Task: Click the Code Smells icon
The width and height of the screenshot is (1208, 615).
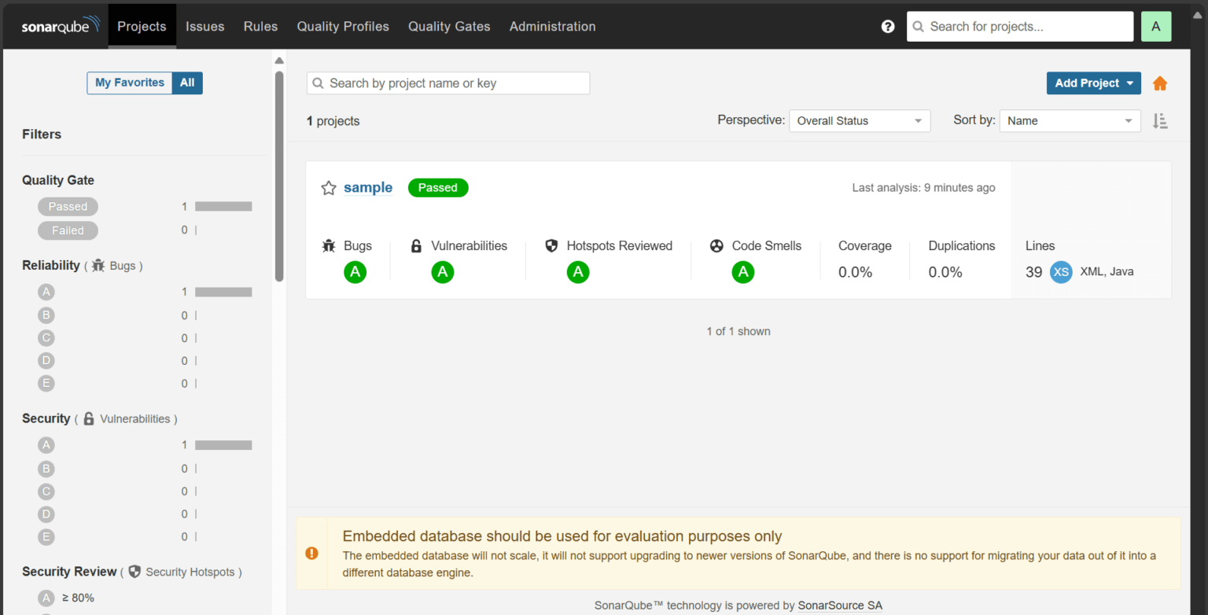Action: pyautogui.click(x=716, y=245)
